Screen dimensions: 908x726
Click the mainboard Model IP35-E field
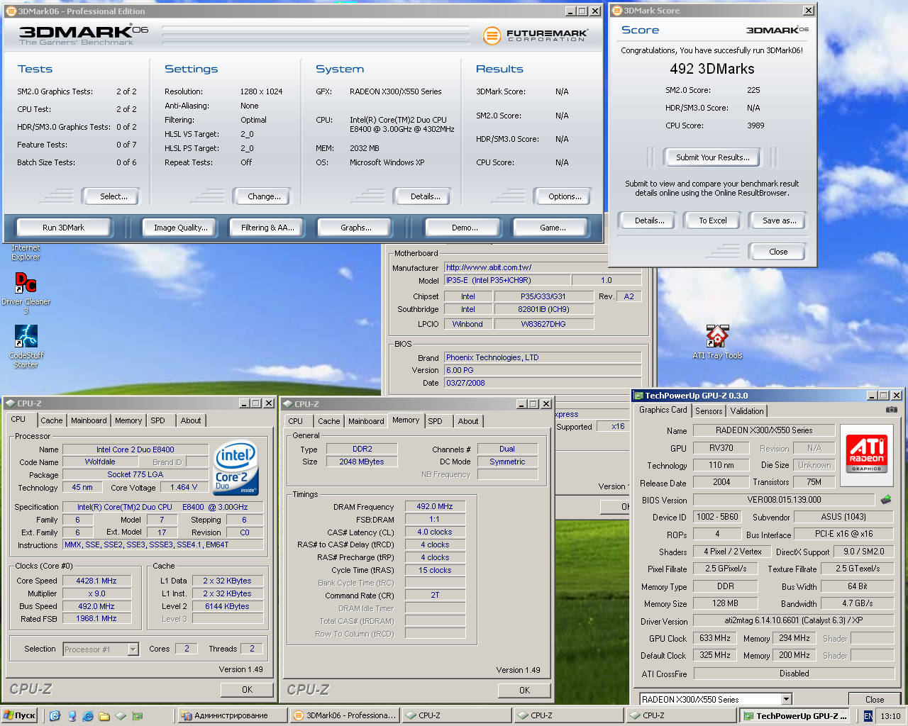click(x=506, y=280)
